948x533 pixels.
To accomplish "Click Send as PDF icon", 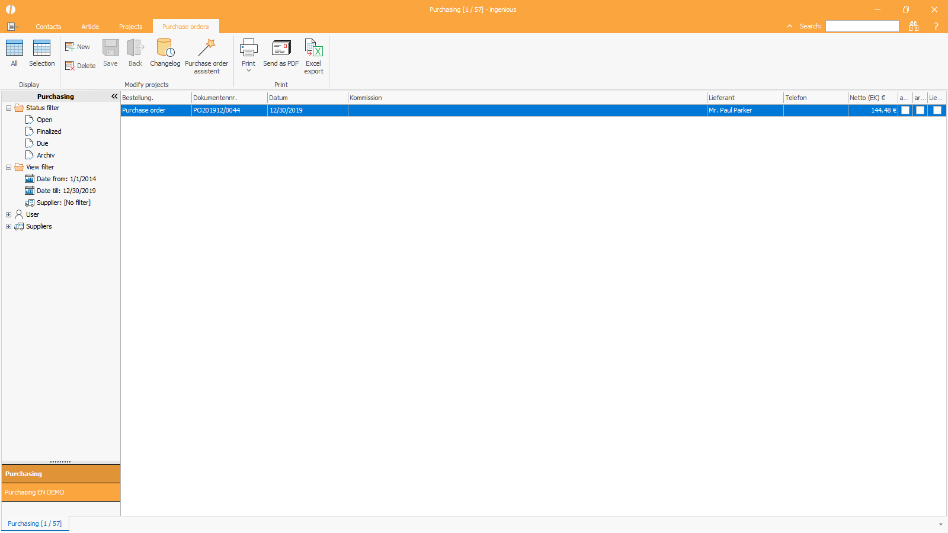I will [281, 49].
